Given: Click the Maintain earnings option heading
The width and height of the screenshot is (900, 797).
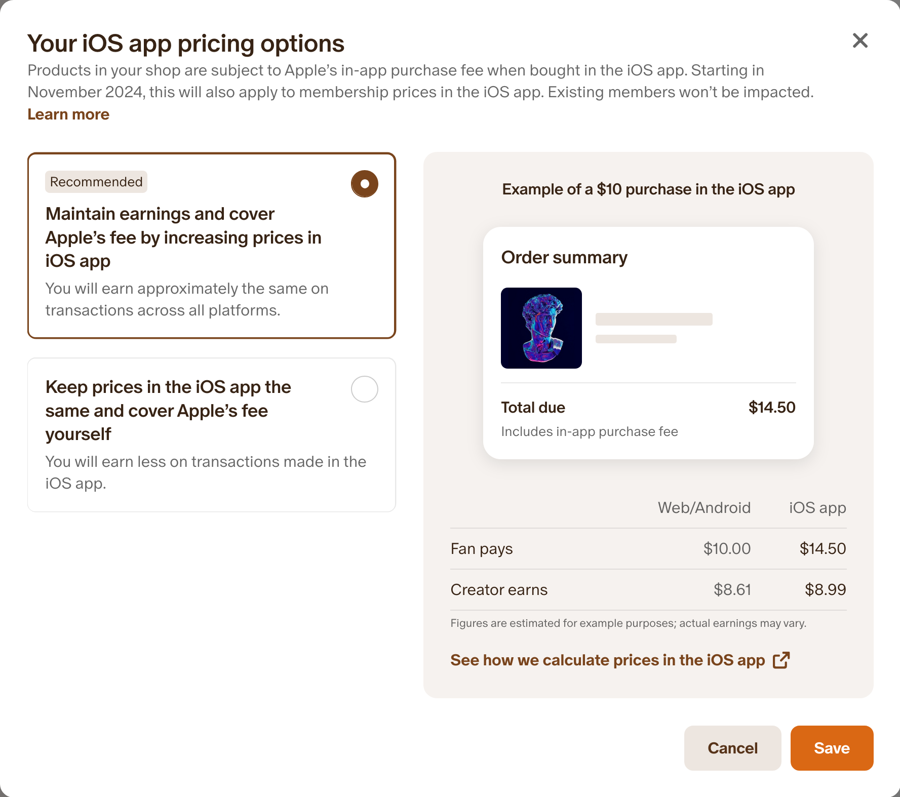Looking at the screenshot, I should tap(183, 237).
